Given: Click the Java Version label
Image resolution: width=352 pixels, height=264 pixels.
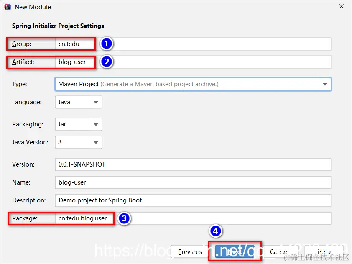Looking at the screenshot, I should tap(30, 142).
